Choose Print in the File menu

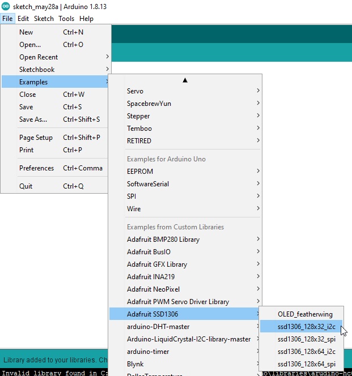click(55, 150)
